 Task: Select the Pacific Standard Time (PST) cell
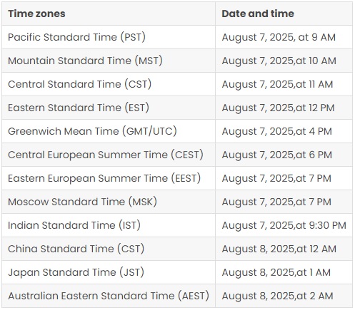[109, 37]
